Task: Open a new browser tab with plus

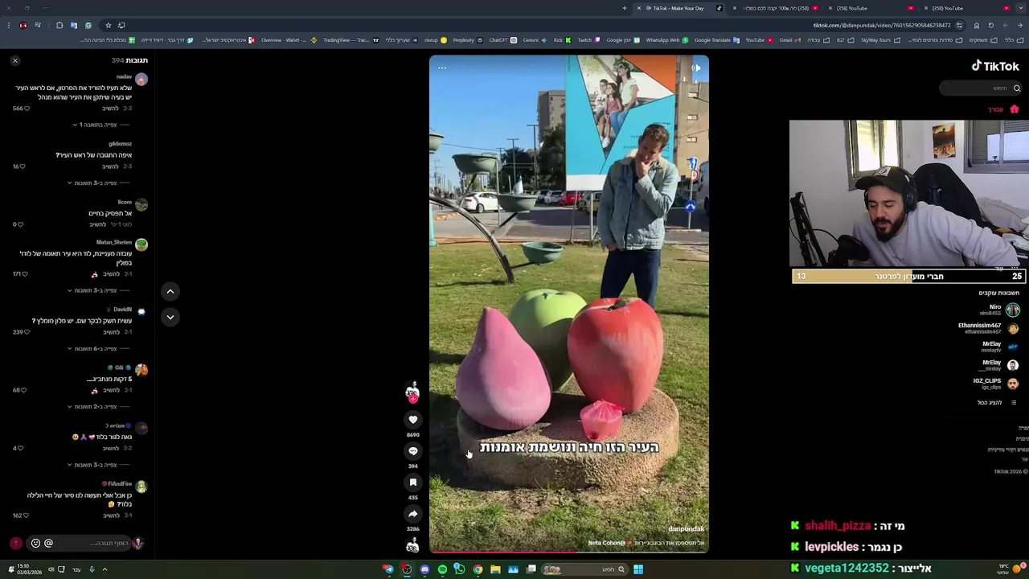Action: point(625,8)
